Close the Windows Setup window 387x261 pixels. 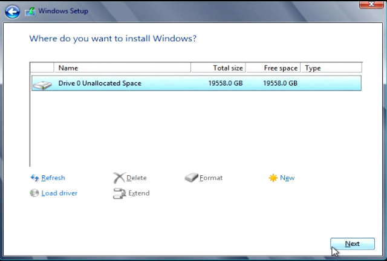[371, 4]
